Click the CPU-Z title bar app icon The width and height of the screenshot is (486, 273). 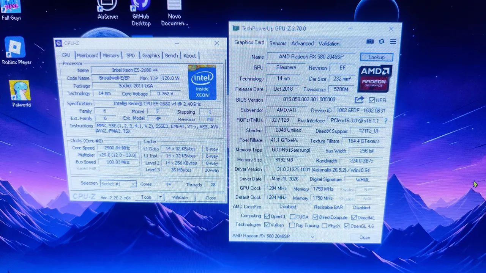point(59,43)
